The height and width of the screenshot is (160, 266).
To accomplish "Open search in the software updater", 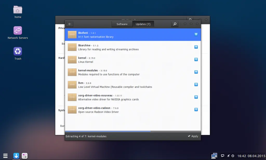I will (x=175, y=24).
